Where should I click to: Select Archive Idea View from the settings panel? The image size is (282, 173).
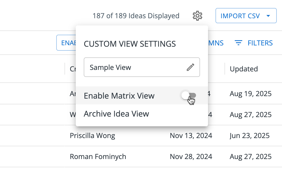tap(116, 114)
